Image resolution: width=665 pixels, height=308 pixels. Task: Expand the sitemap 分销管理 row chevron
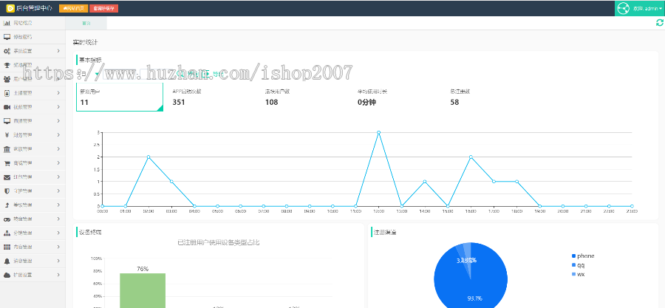(x=58, y=233)
